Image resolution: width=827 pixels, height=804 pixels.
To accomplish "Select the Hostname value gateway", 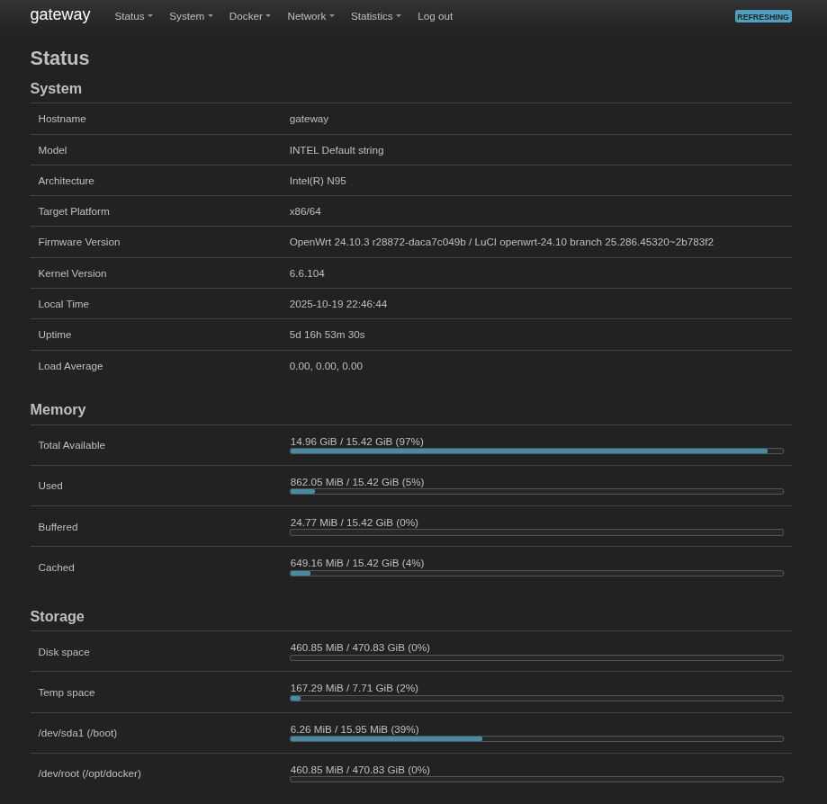I will 309,119.
